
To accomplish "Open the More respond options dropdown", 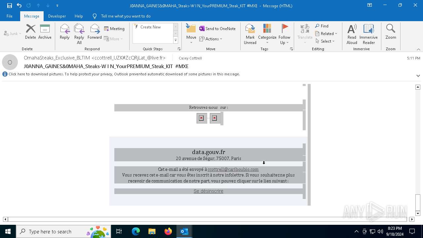I will click(113, 39).
